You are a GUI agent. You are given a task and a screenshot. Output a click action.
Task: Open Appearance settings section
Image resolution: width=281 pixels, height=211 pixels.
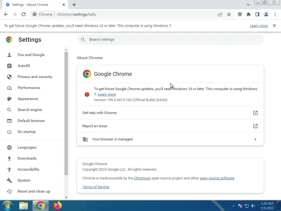point(28,99)
